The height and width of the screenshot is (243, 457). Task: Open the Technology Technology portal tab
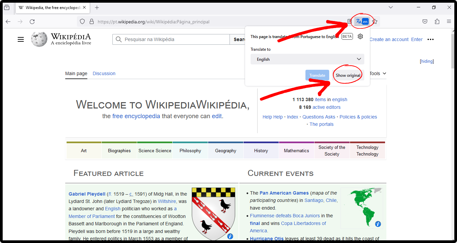tap(367, 151)
